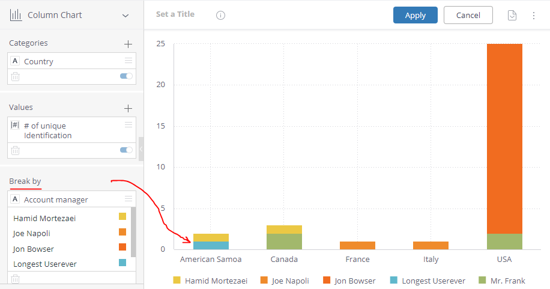Toggle the Country category switch off
The image size is (550, 289).
click(x=126, y=76)
